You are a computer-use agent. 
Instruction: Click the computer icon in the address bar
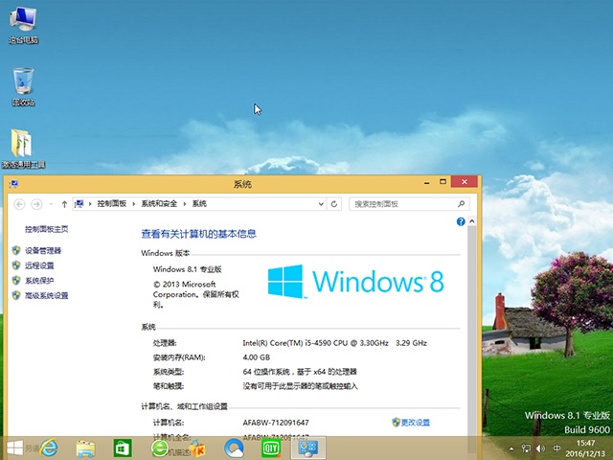pos(79,204)
